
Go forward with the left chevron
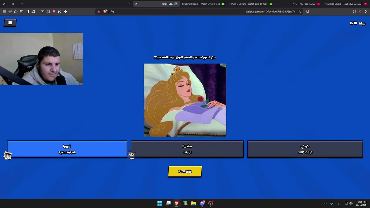pyautogui.click(x=360, y=12)
